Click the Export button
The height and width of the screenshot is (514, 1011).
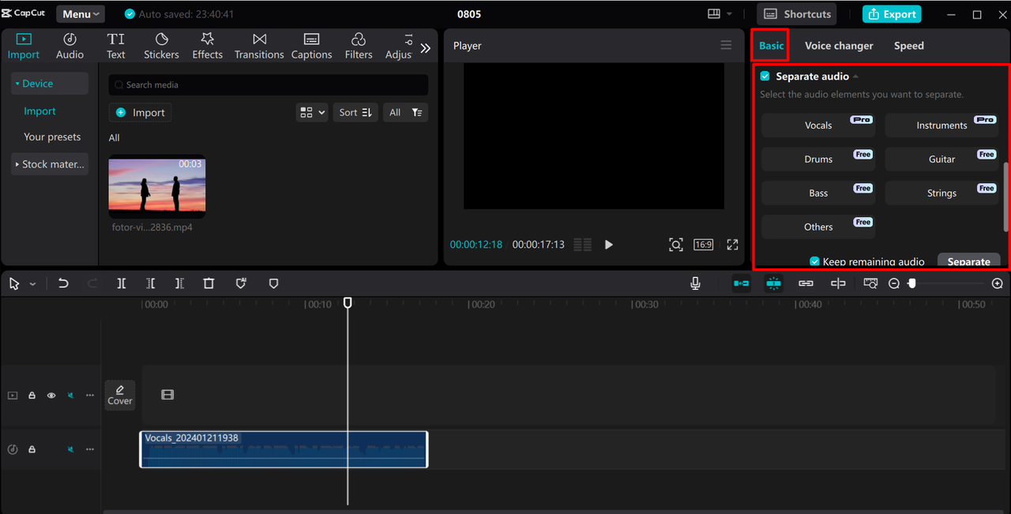892,13
